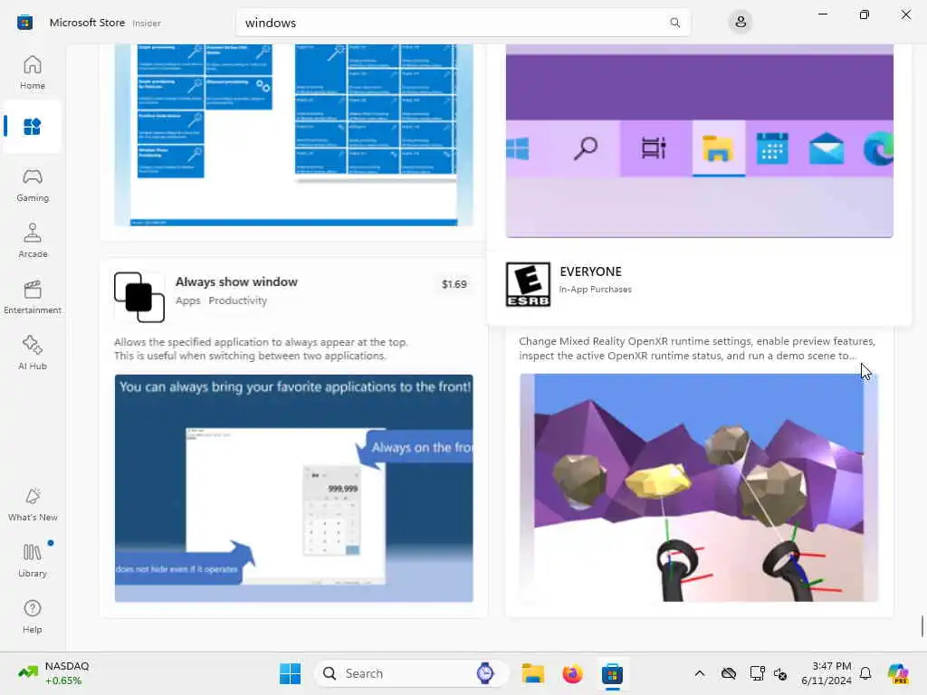Viewport: 927px width, 695px height.
Task: Open the user profile account button
Action: (741, 23)
